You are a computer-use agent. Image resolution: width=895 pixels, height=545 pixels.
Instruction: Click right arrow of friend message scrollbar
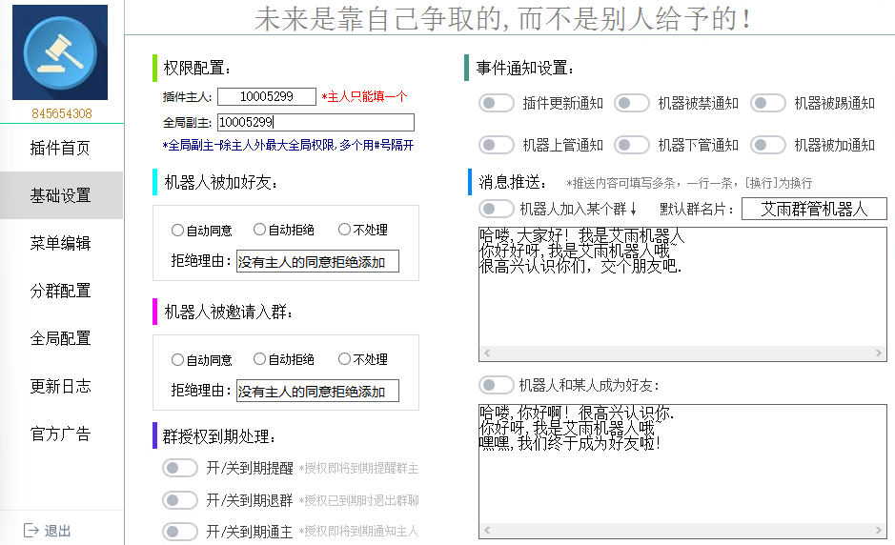(879, 530)
